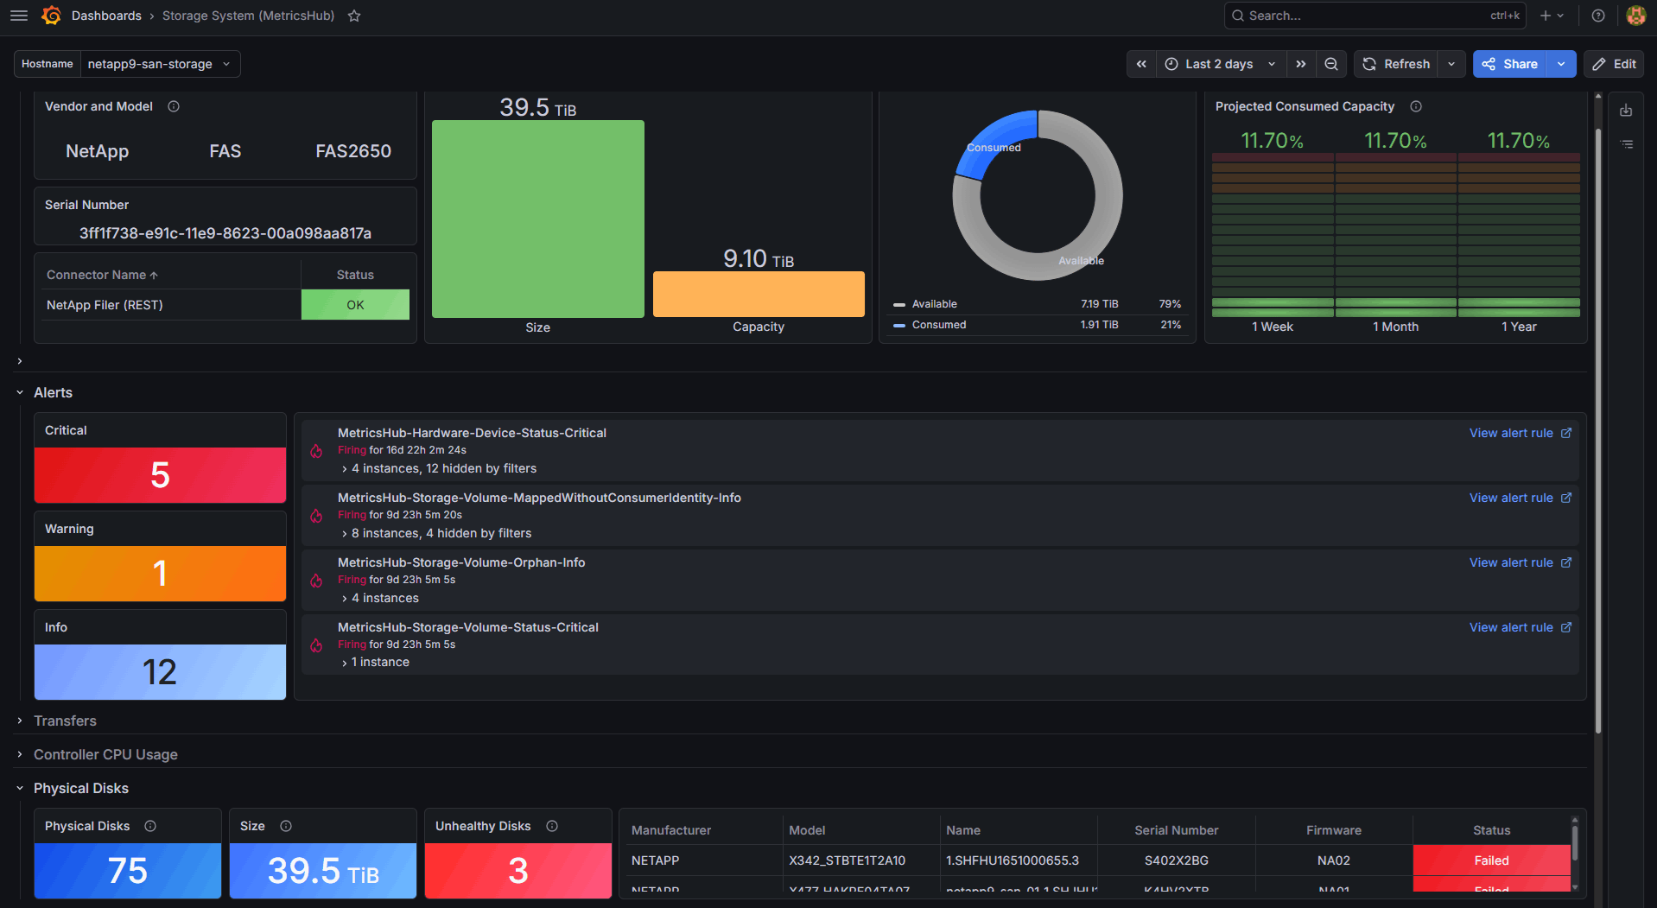Click Failed status for disk S402X2BG
This screenshot has width=1657, height=908.
tap(1491, 860)
